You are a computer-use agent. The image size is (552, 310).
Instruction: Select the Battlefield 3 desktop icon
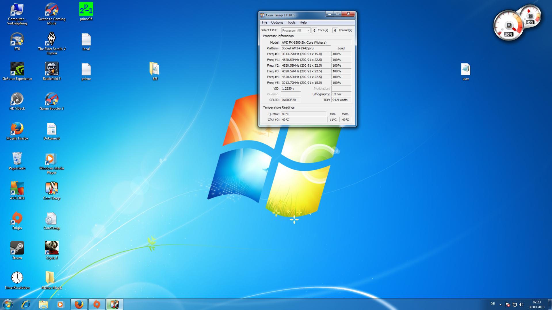pyautogui.click(x=51, y=72)
